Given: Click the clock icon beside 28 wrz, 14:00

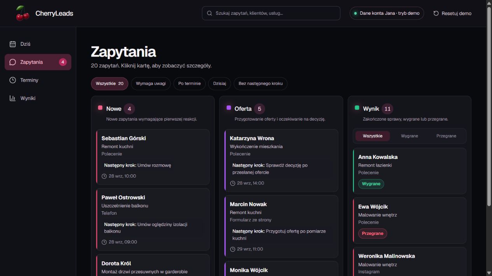Looking at the screenshot, I should pos(233,183).
